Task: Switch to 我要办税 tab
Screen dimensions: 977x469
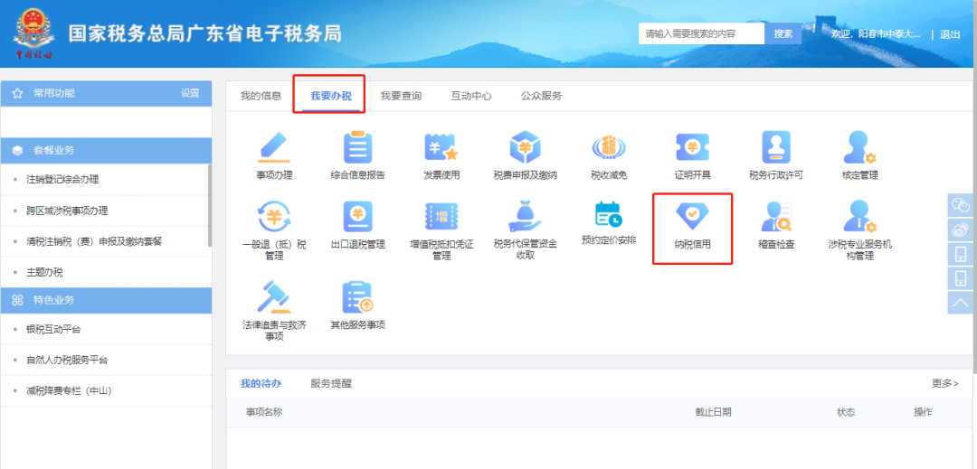Action: [331, 96]
